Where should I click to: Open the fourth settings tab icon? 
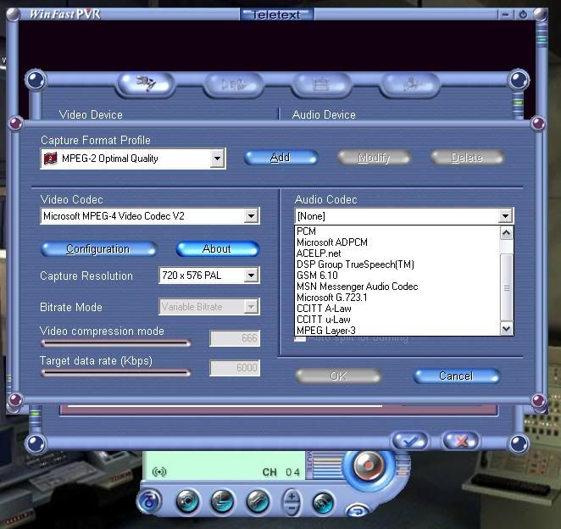(x=409, y=85)
